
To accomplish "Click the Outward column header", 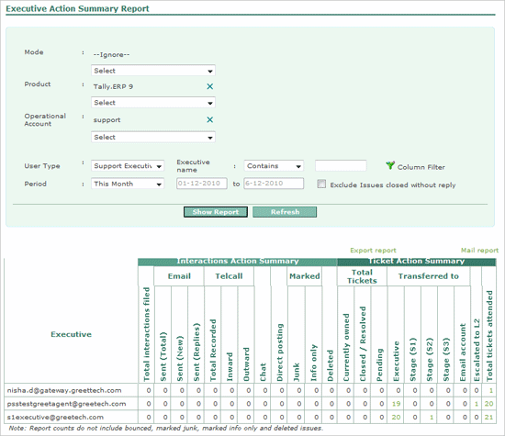I will point(246,364).
